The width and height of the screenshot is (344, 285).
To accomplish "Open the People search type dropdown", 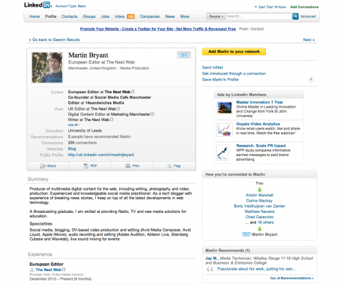I will tap(216, 17).
